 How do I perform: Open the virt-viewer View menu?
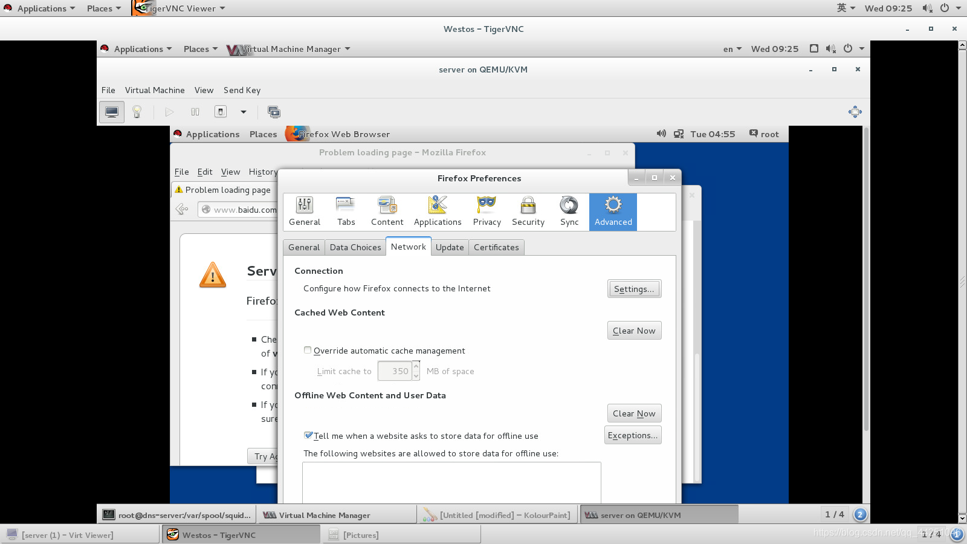204,90
